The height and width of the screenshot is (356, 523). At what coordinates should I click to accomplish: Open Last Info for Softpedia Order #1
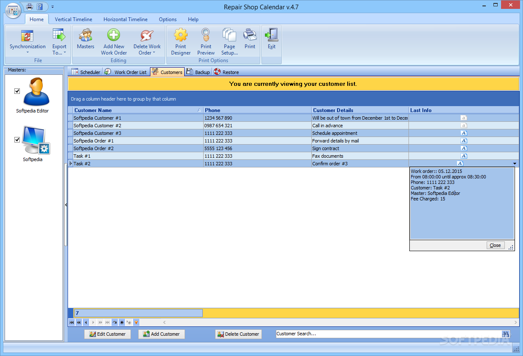463,141
